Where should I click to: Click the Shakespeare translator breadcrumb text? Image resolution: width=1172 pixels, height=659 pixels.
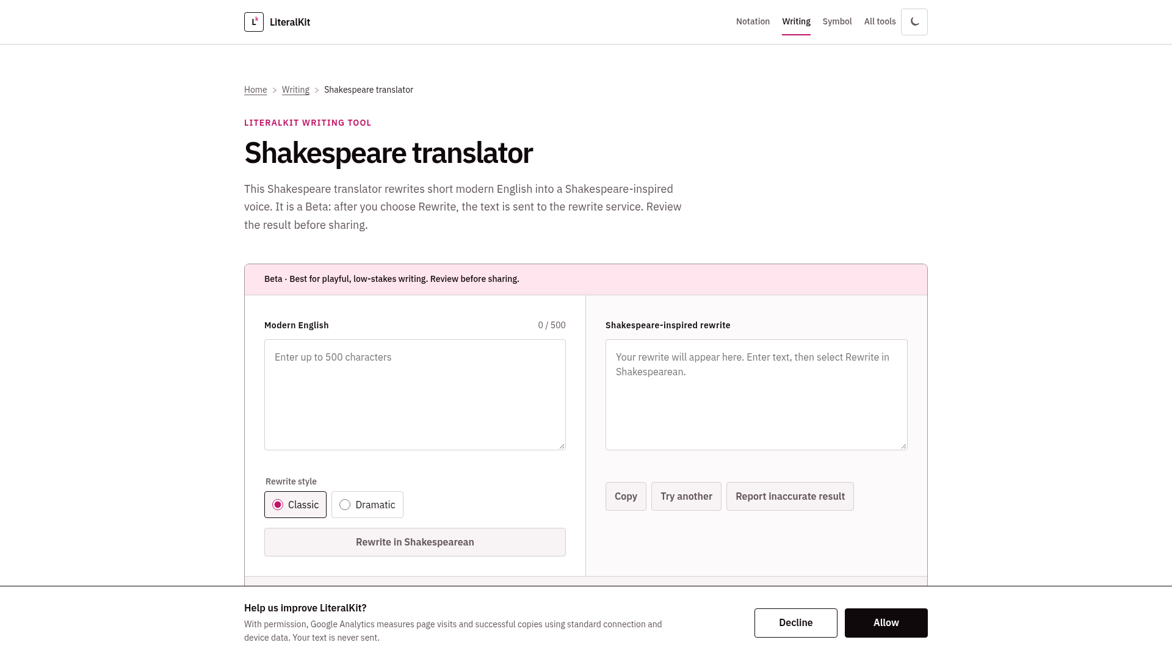369,90
